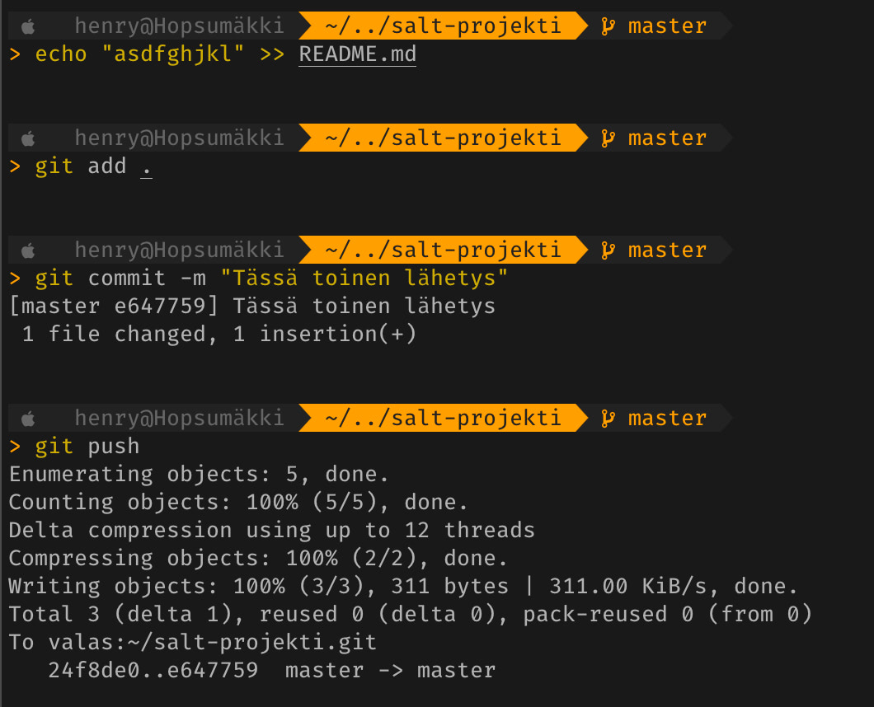Click the Apple logo above the git commit command
Viewport: 874px width, 707px height.
tap(30, 250)
